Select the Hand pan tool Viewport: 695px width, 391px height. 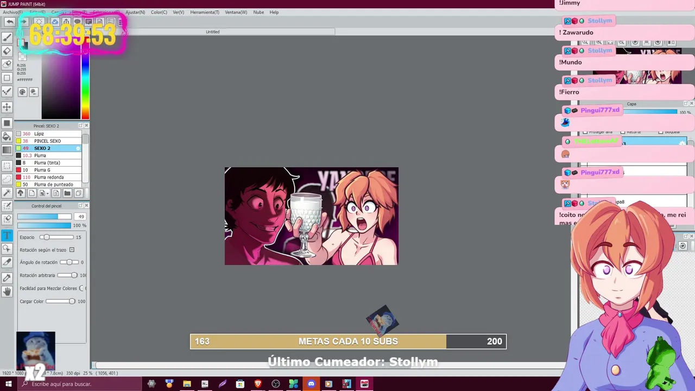(x=7, y=291)
